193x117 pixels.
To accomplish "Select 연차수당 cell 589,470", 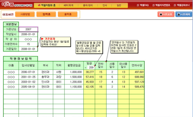I will (x=137, y=87).
